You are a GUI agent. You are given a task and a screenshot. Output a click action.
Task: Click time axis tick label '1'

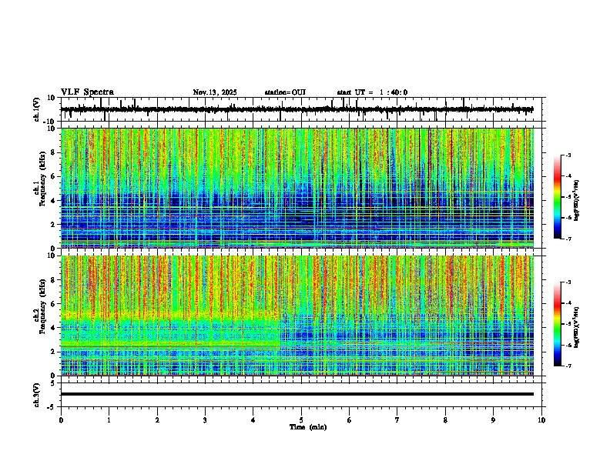(x=109, y=420)
